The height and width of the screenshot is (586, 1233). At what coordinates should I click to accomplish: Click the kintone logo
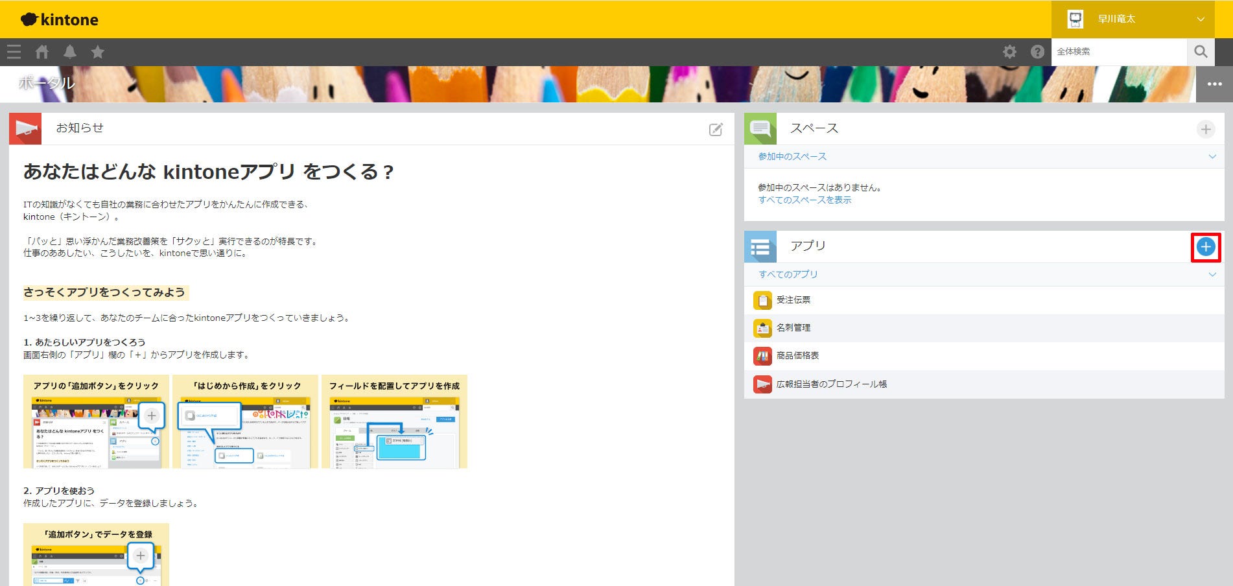60,19
